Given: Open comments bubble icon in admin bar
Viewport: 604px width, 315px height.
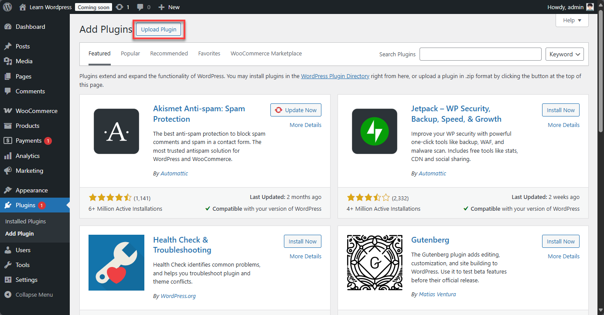Looking at the screenshot, I should pos(140,7).
